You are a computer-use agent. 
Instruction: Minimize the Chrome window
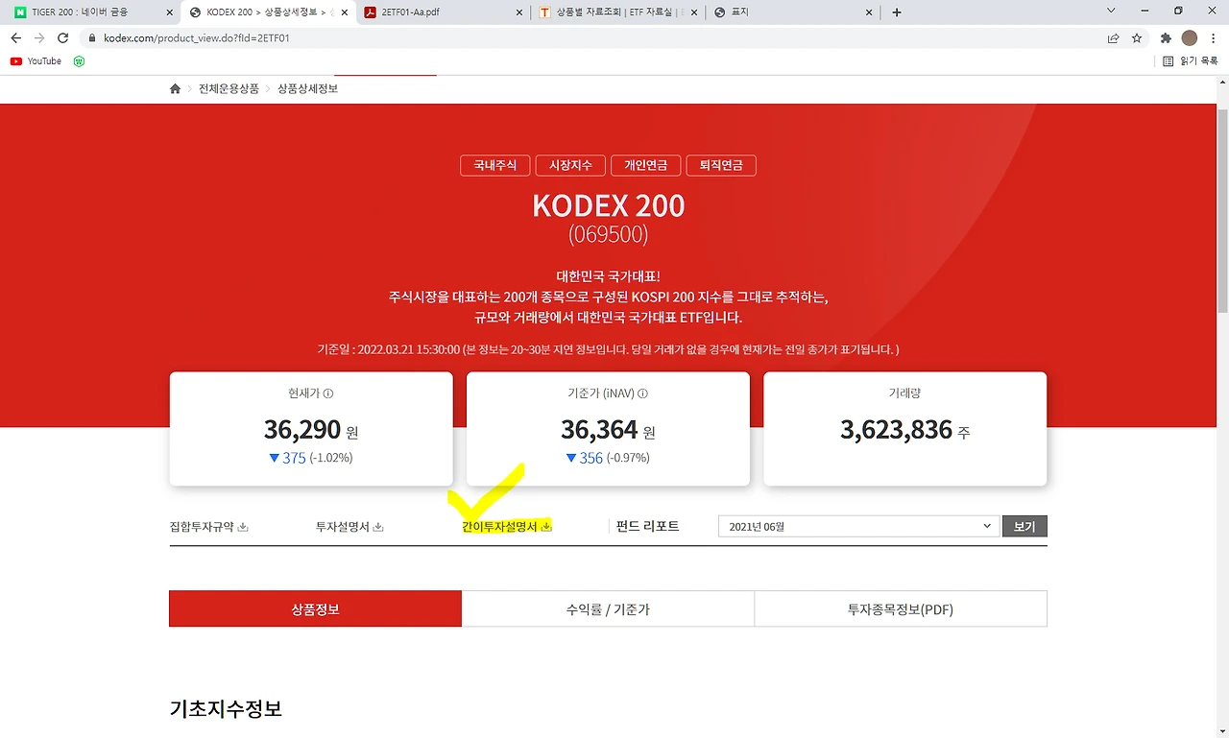[1145, 12]
